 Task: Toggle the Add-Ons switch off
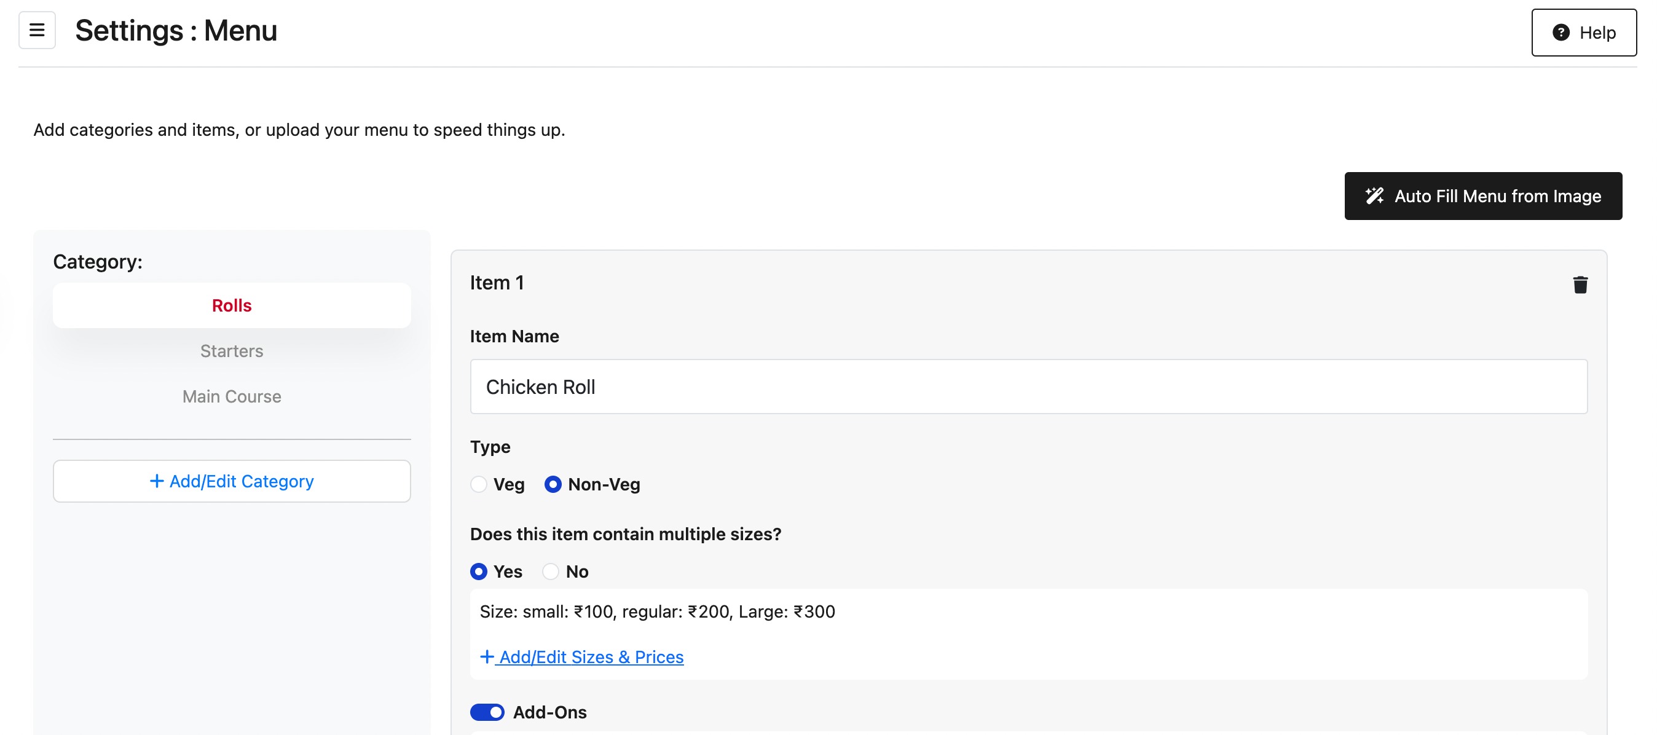[x=487, y=712]
